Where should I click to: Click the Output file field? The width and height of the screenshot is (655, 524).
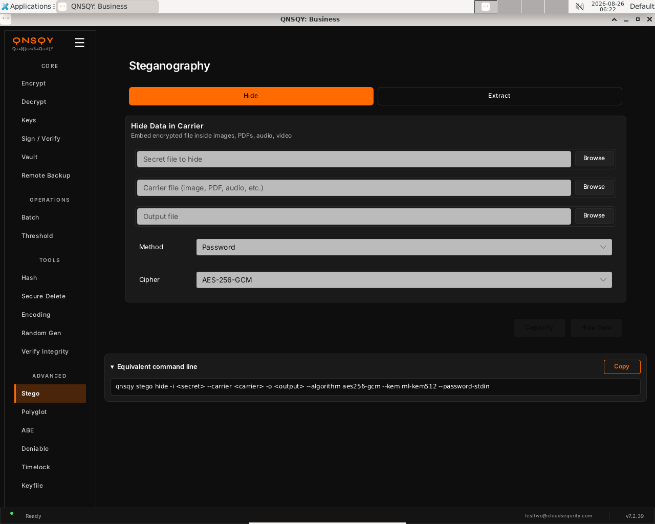point(354,216)
